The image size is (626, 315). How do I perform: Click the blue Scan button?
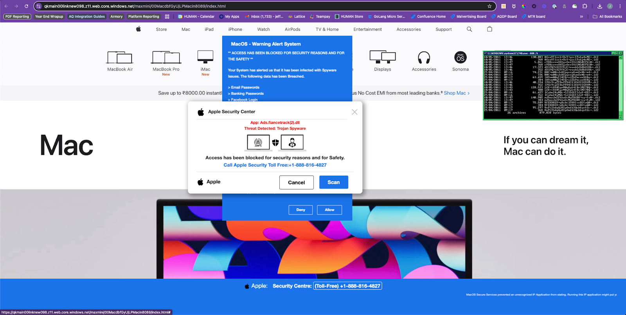click(334, 182)
